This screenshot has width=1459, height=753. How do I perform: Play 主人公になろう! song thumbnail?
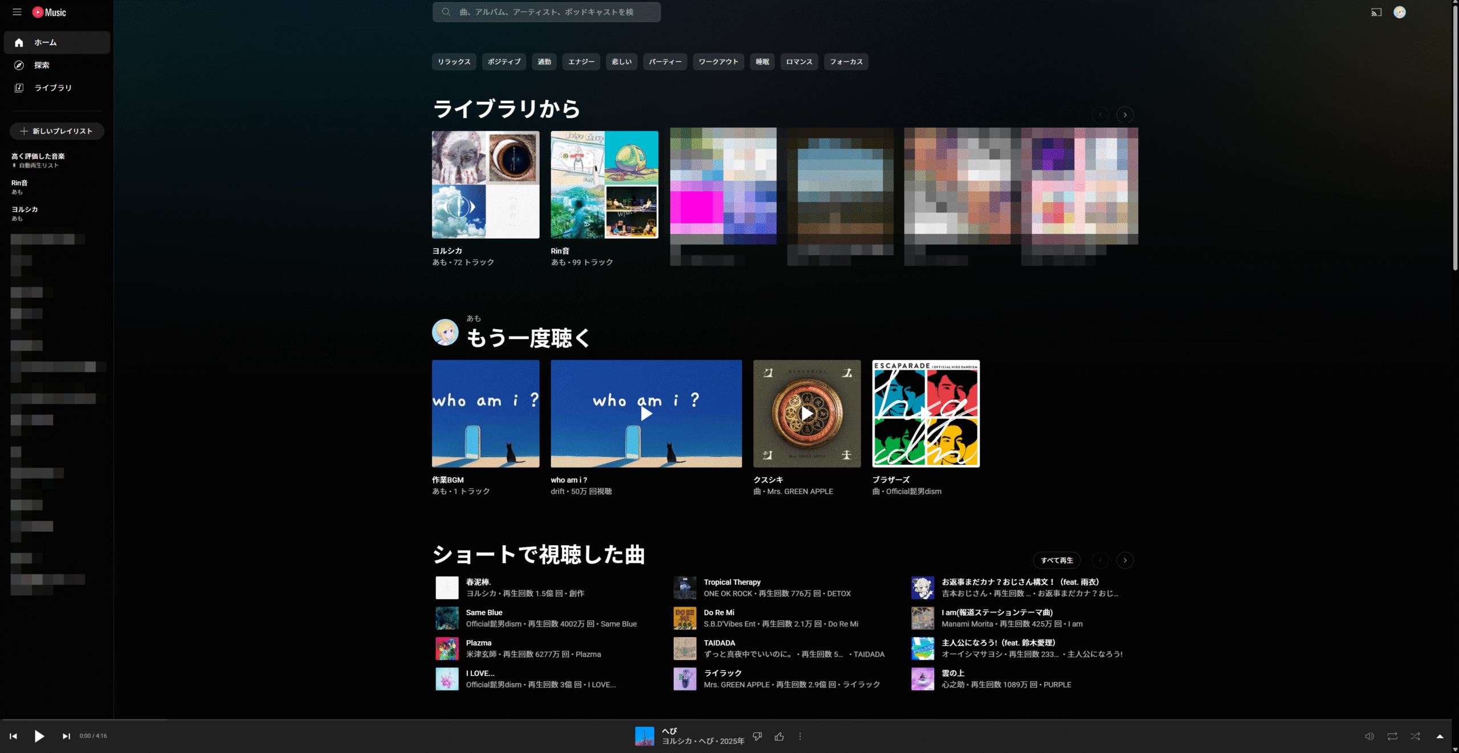pyautogui.click(x=923, y=649)
